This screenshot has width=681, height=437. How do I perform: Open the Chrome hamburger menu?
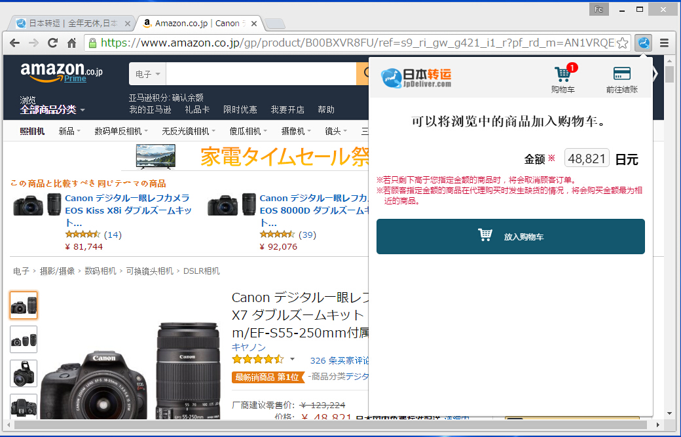tap(664, 43)
